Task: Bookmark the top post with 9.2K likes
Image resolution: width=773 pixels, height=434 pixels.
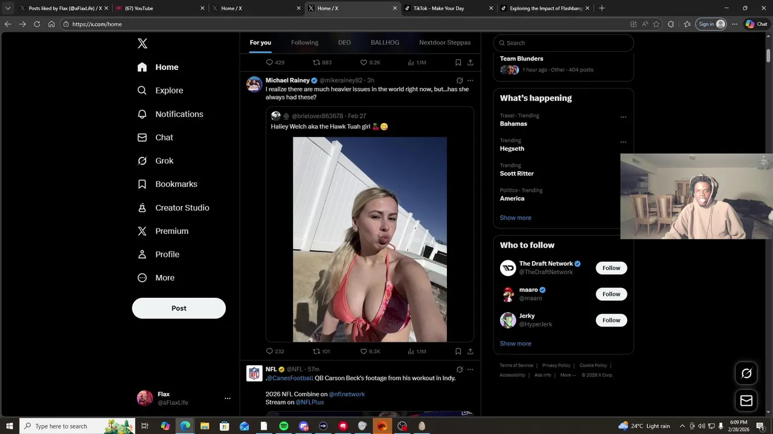Action: click(x=458, y=63)
